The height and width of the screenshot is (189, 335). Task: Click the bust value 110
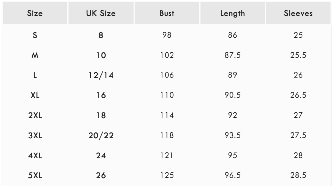tap(167, 95)
